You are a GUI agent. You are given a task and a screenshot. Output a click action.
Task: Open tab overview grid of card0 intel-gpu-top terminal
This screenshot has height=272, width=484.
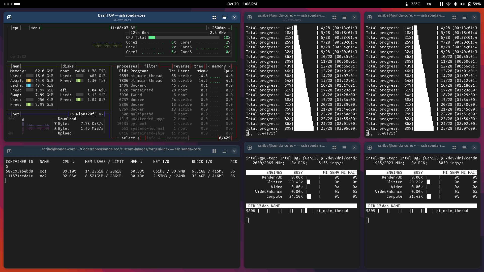click(454, 148)
